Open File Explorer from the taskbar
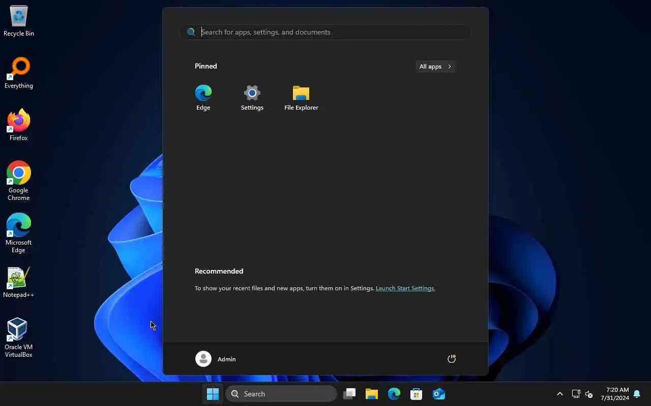 pos(372,394)
